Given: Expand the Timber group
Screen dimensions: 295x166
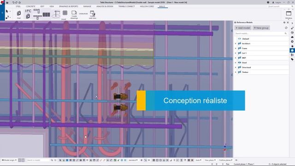Looking at the screenshot, I should pyautogui.click(x=236, y=72).
